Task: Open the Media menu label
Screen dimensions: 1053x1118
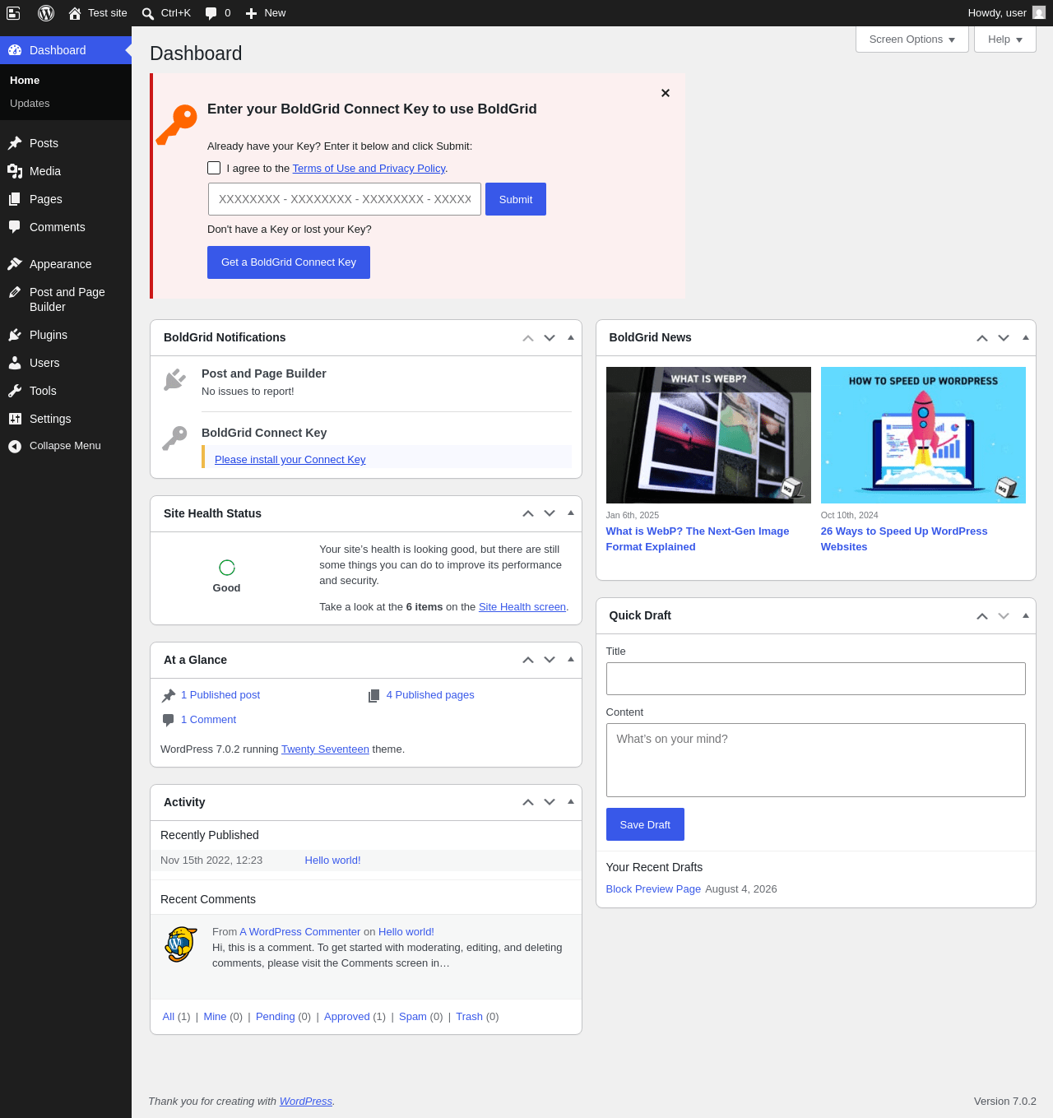Action: point(45,171)
